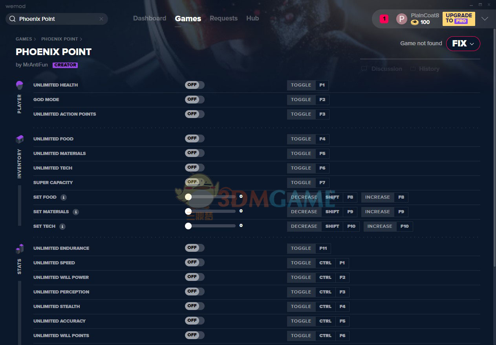
Task: Clear the Phoenix Point search text
Action: 101,19
